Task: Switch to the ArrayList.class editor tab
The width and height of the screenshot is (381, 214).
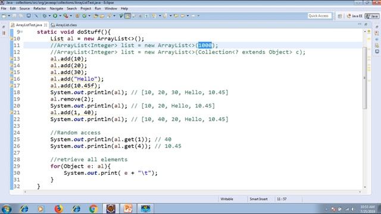Action: (64, 25)
